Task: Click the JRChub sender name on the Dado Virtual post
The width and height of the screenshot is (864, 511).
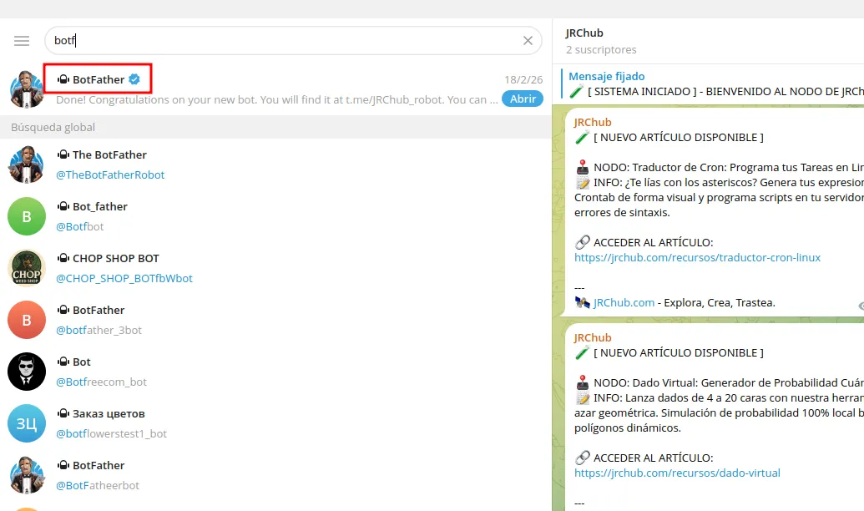Action: (x=593, y=338)
